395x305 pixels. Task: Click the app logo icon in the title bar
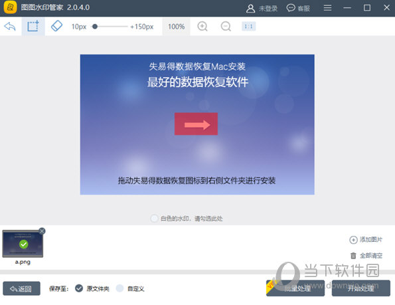coord(11,7)
